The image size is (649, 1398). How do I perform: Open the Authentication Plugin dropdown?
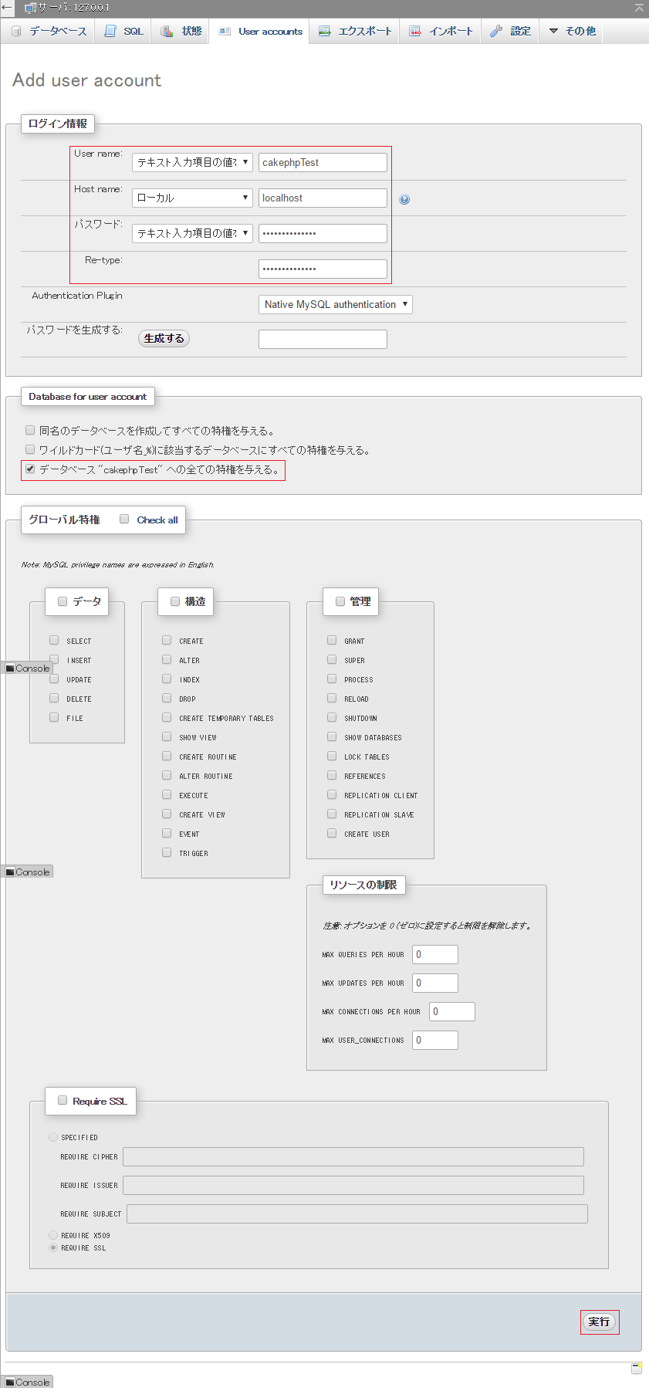(x=336, y=304)
